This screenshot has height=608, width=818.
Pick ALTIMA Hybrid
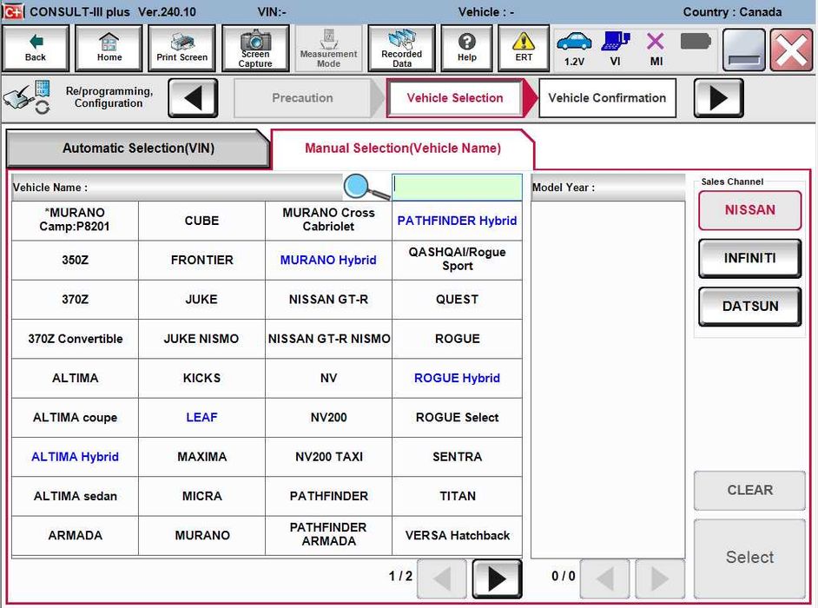[76, 457]
